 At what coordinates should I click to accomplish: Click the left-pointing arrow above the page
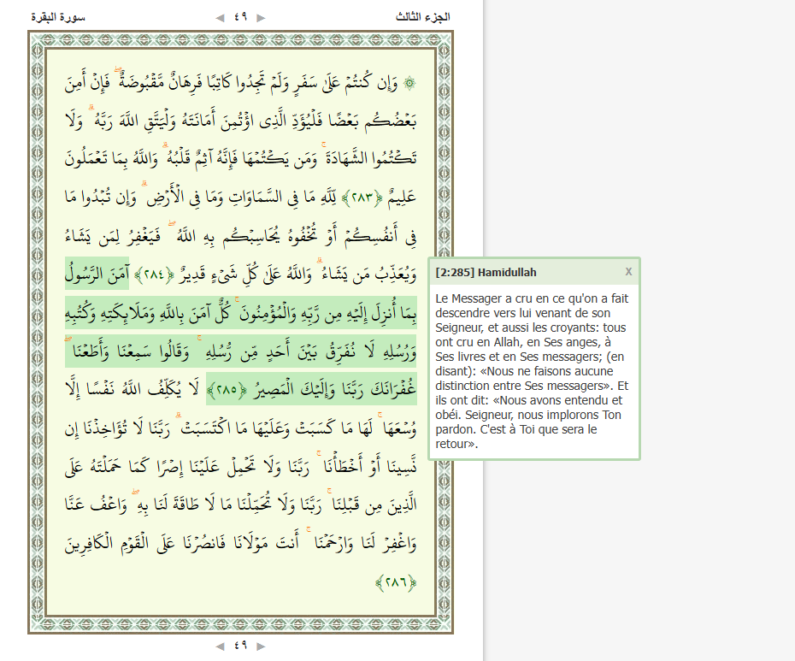pyautogui.click(x=220, y=18)
